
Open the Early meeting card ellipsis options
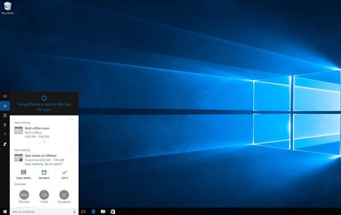click(72, 146)
